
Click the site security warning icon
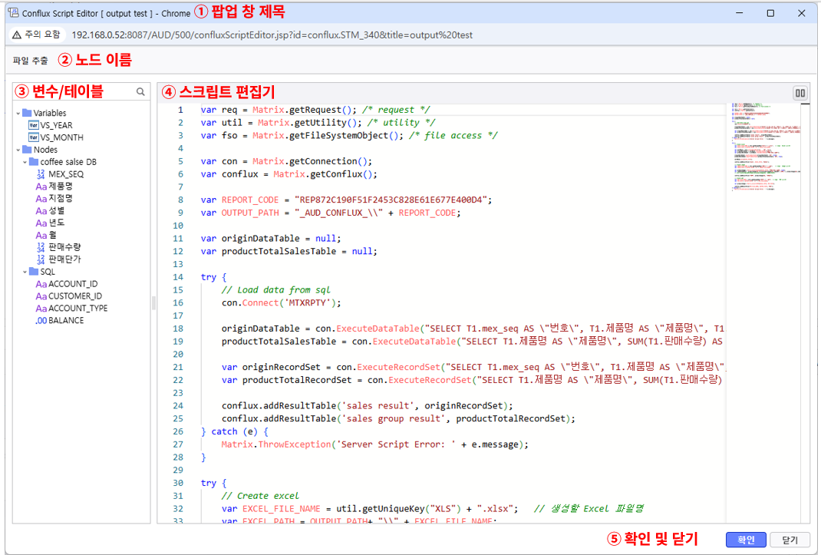[x=17, y=35]
